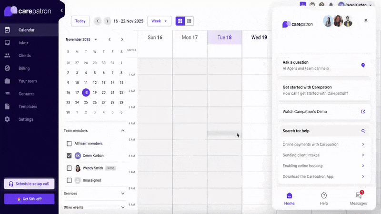Image resolution: width=381 pixels, height=214 pixels.
Task: Click the Your team briefcase icon
Action: tap(7, 81)
